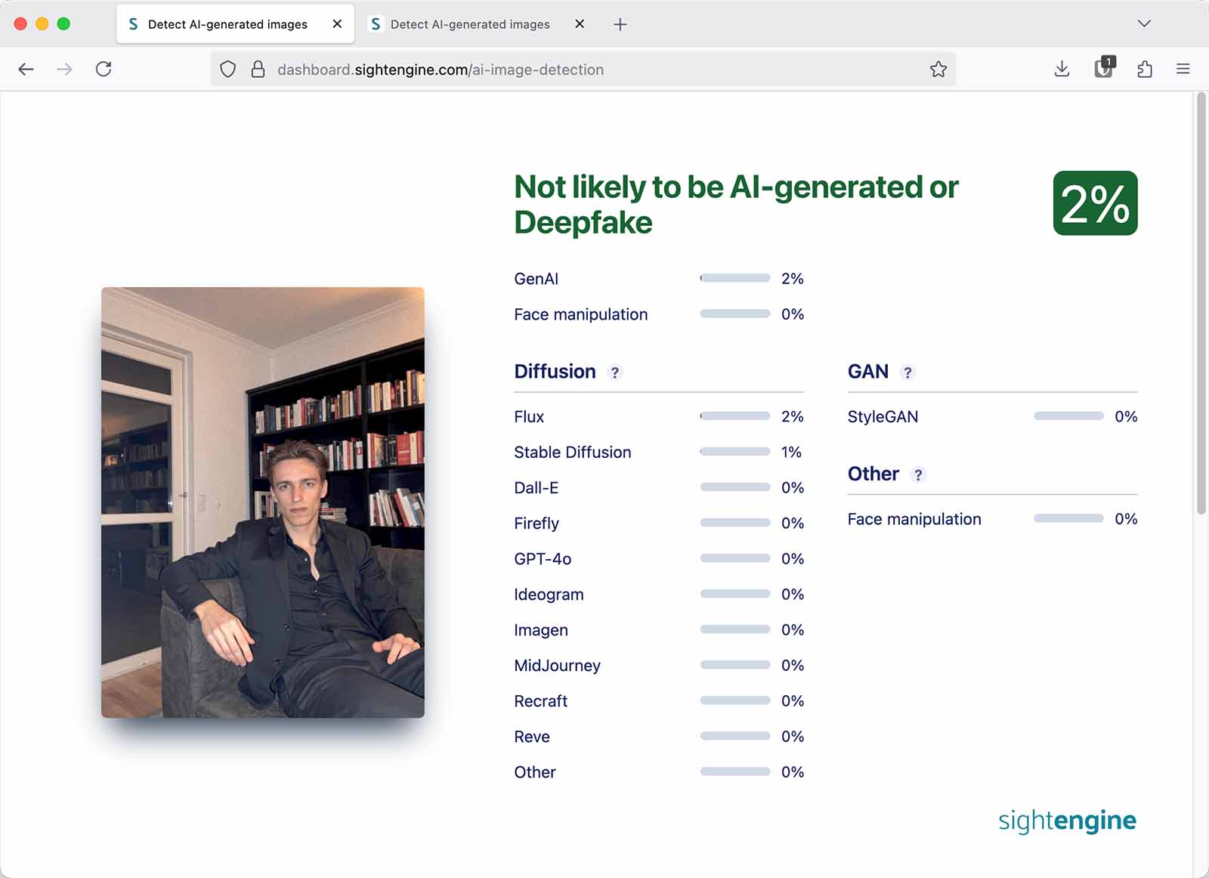
Task: Click the 'Not likely to be AI-generated' heading
Action: [x=736, y=205]
